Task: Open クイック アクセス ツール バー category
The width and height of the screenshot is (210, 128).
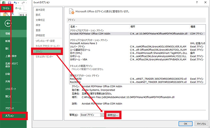Action: 48,46
